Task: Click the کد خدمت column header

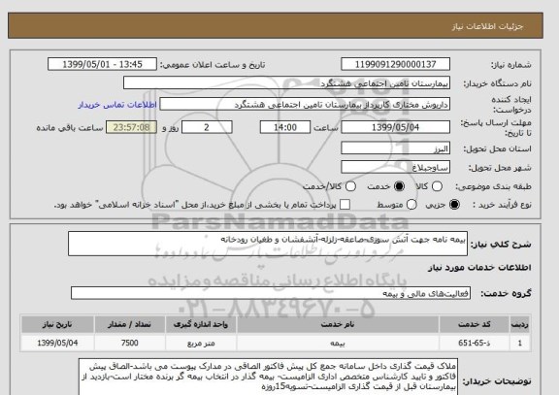Action: pos(475,324)
